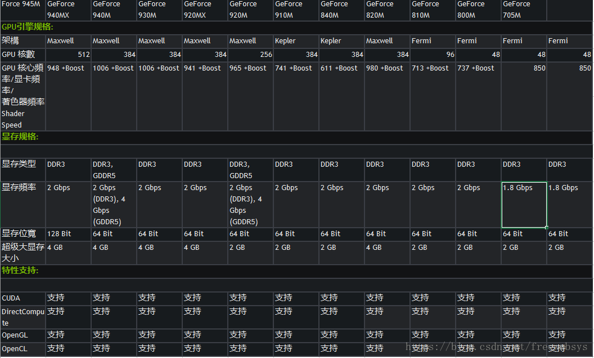Image resolution: width=594 pixels, height=358 pixels.
Task: Click the '737 +Boost' frequency cell
Action: (x=478, y=96)
